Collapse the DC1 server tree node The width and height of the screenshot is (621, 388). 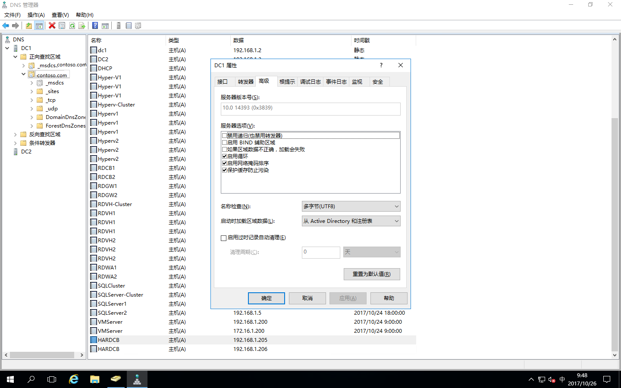pyautogui.click(x=7, y=48)
